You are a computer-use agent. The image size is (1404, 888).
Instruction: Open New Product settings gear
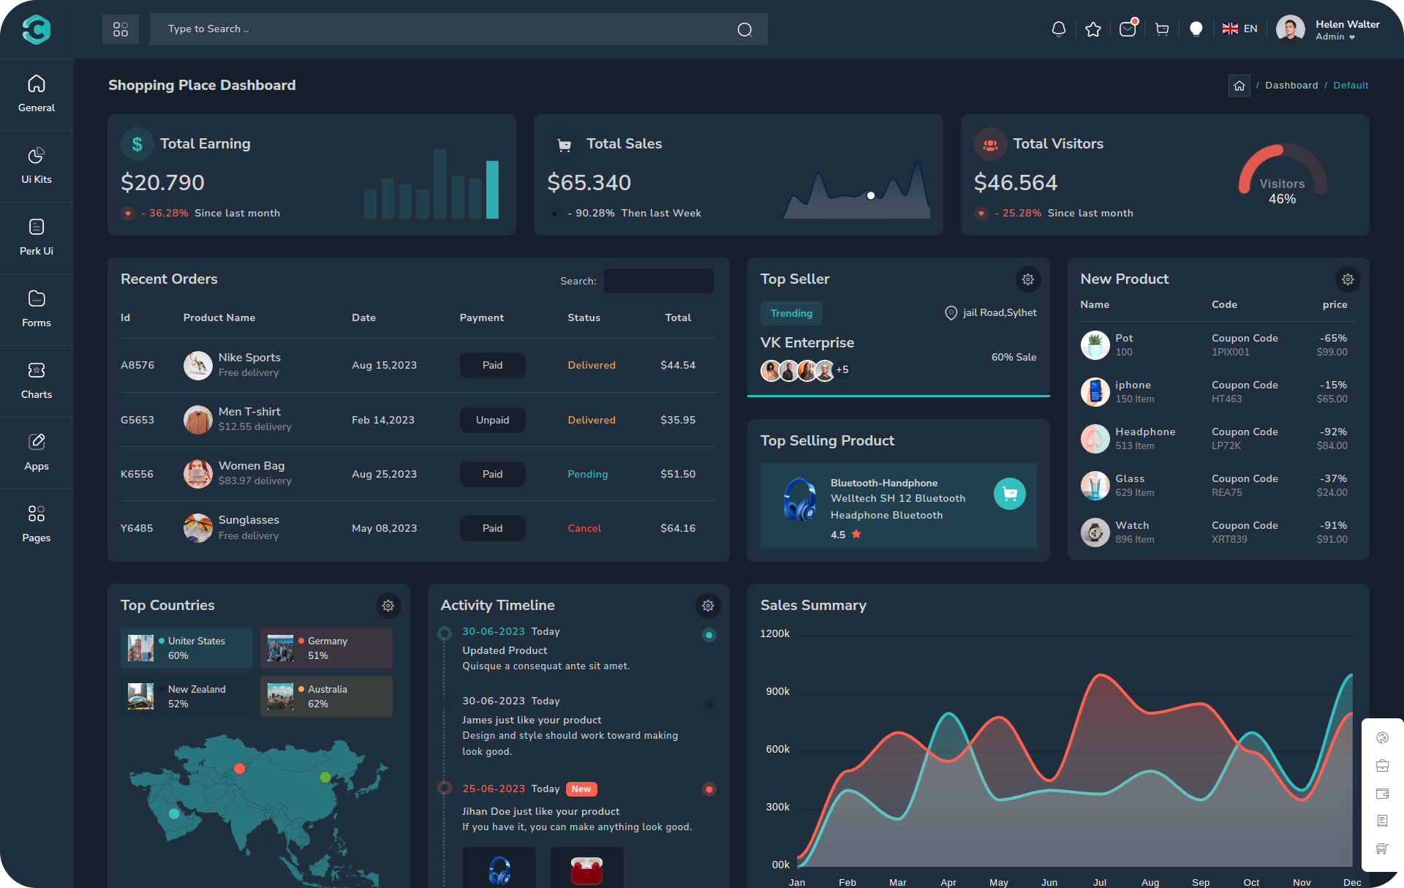tap(1347, 279)
